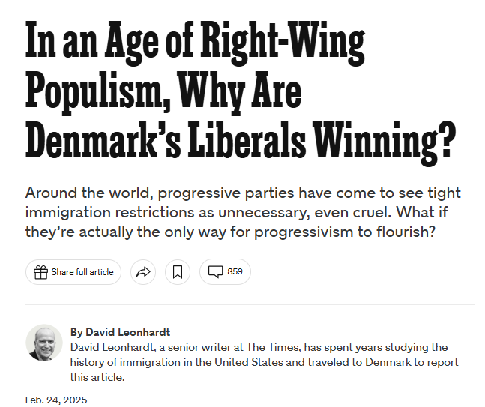This screenshot has width=485, height=407.
Task: Click the curved arrow share icon
Action: point(142,271)
